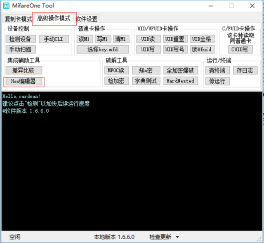Click the 检加密 button
This screenshot has width=264, height=243.
coord(116,81)
